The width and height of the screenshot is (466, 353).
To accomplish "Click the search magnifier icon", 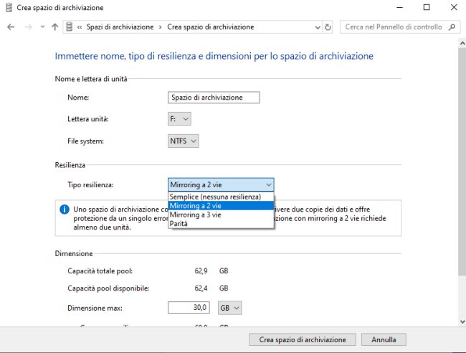I will tap(452, 27).
